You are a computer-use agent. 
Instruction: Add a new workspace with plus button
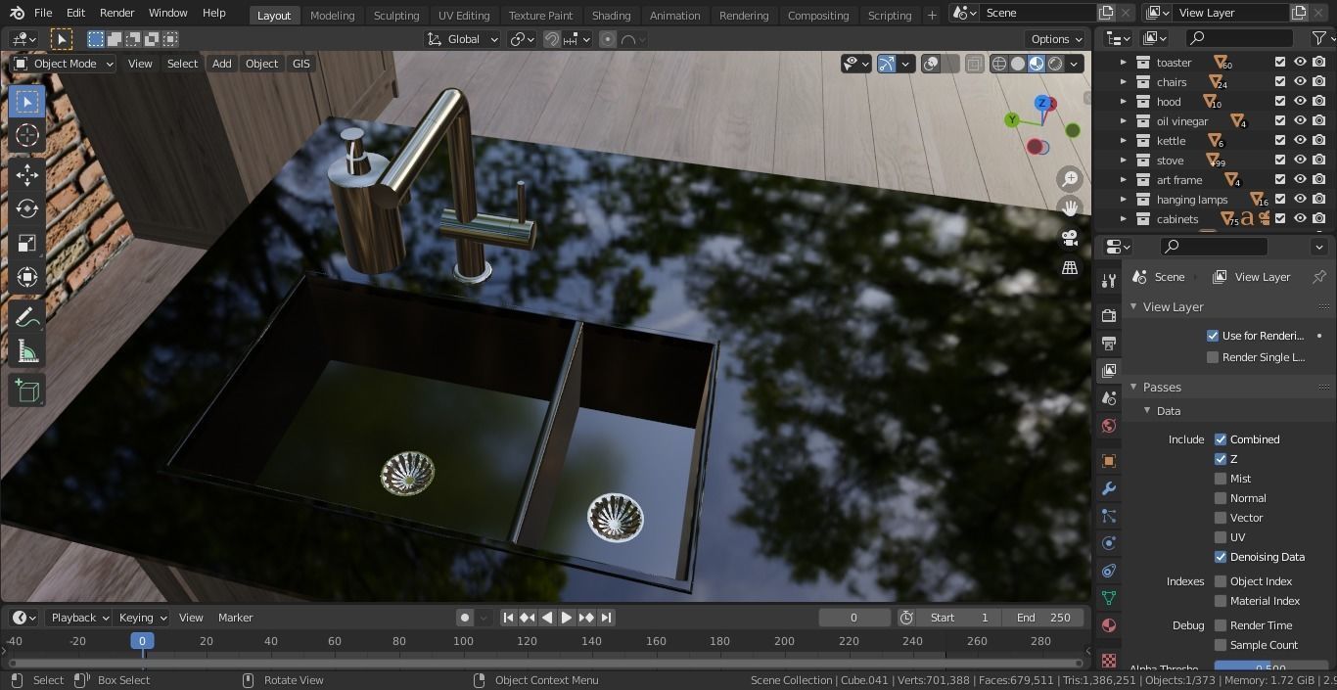pyautogui.click(x=932, y=15)
